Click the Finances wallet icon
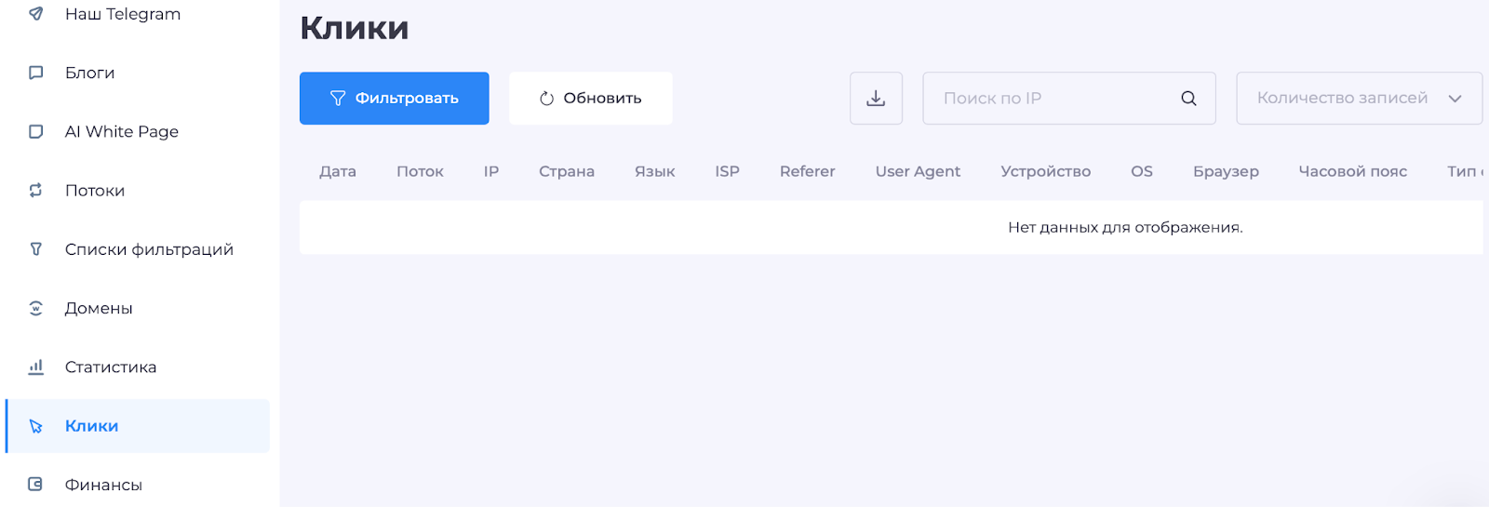The width and height of the screenshot is (1489, 507). pos(36,485)
